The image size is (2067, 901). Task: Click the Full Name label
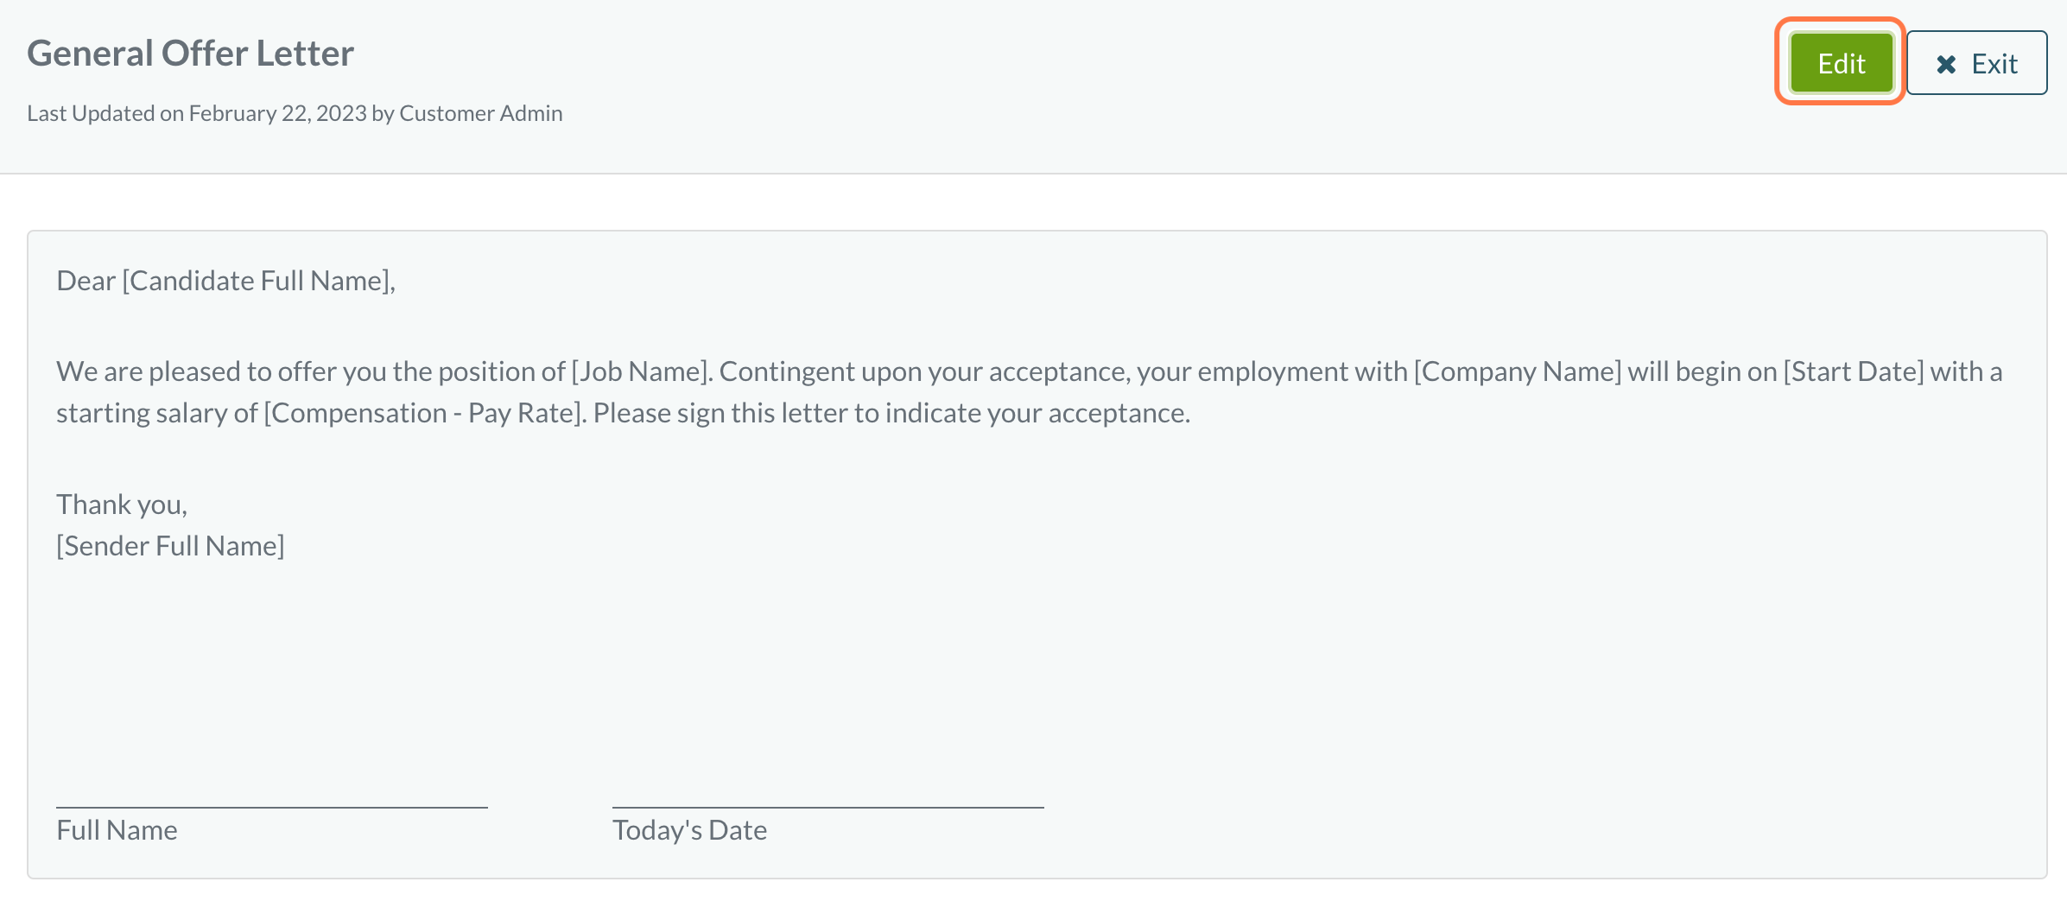pyautogui.click(x=117, y=830)
